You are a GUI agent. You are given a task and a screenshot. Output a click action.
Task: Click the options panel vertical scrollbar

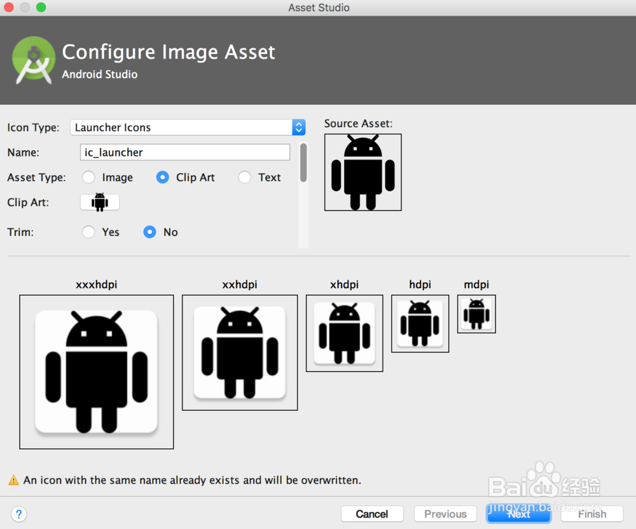pyautogui.click(x=303, y=163)
